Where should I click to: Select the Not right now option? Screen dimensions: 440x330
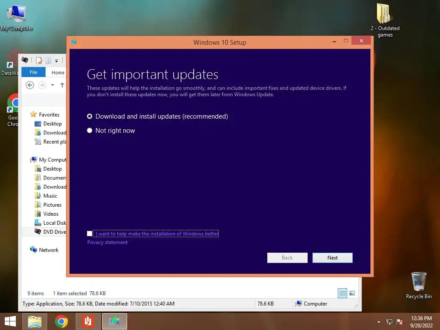pos(111,131)
